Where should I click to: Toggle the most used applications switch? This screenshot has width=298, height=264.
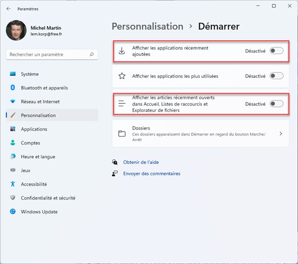point(276,76)
